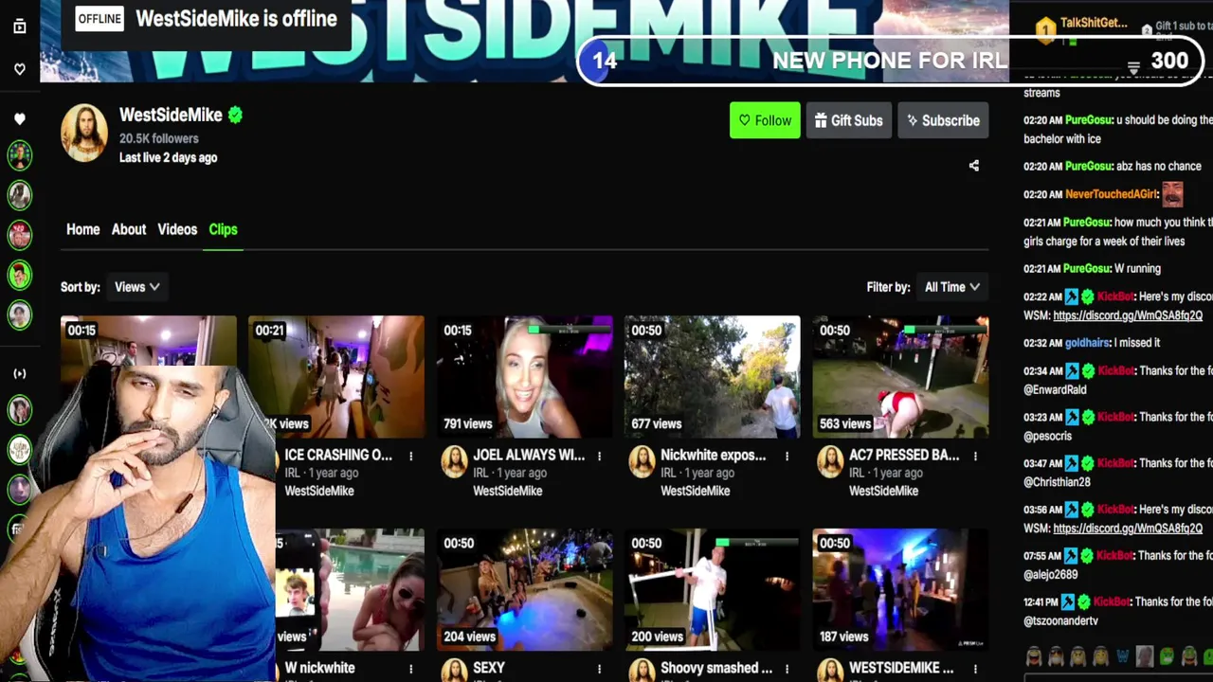Follow the WestSideMike channel

click(765, 120)
